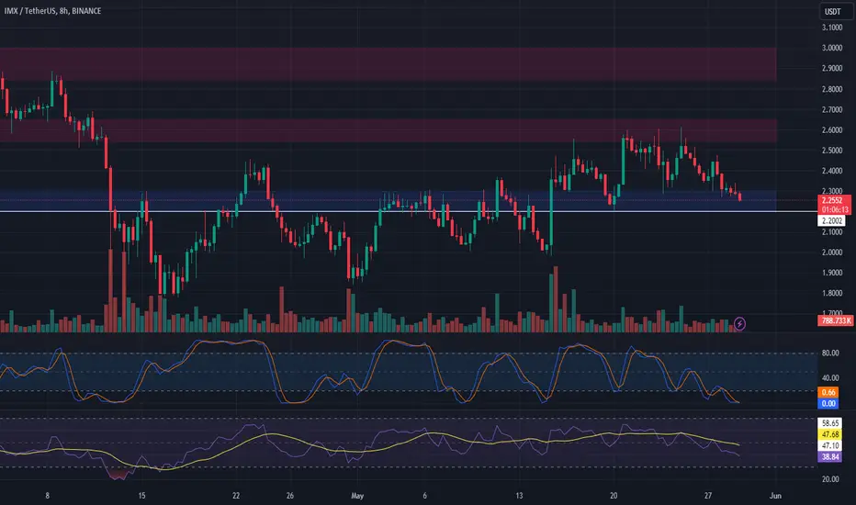Click the white RSI label 47.10
This screenshot has height=505, width=856.
829,445
